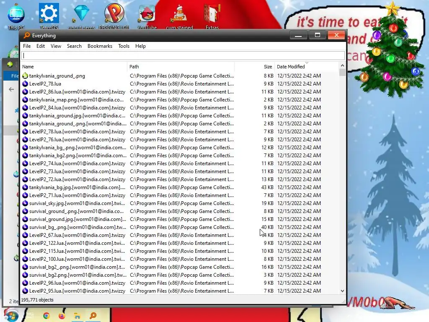Viewport: 429px width, 322px height.
Task: Select the survival_bg_.png encrypted file name
Action: [x=78, y=227]
